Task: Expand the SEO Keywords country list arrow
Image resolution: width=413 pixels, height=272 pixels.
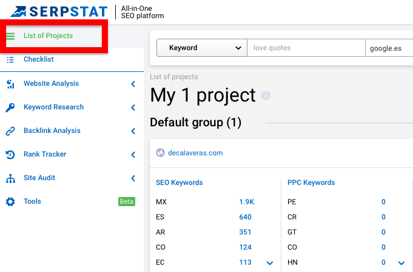Action: pos(270,263)
